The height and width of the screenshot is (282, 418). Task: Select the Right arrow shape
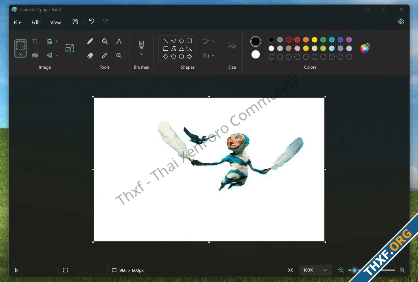coord(189,56)
